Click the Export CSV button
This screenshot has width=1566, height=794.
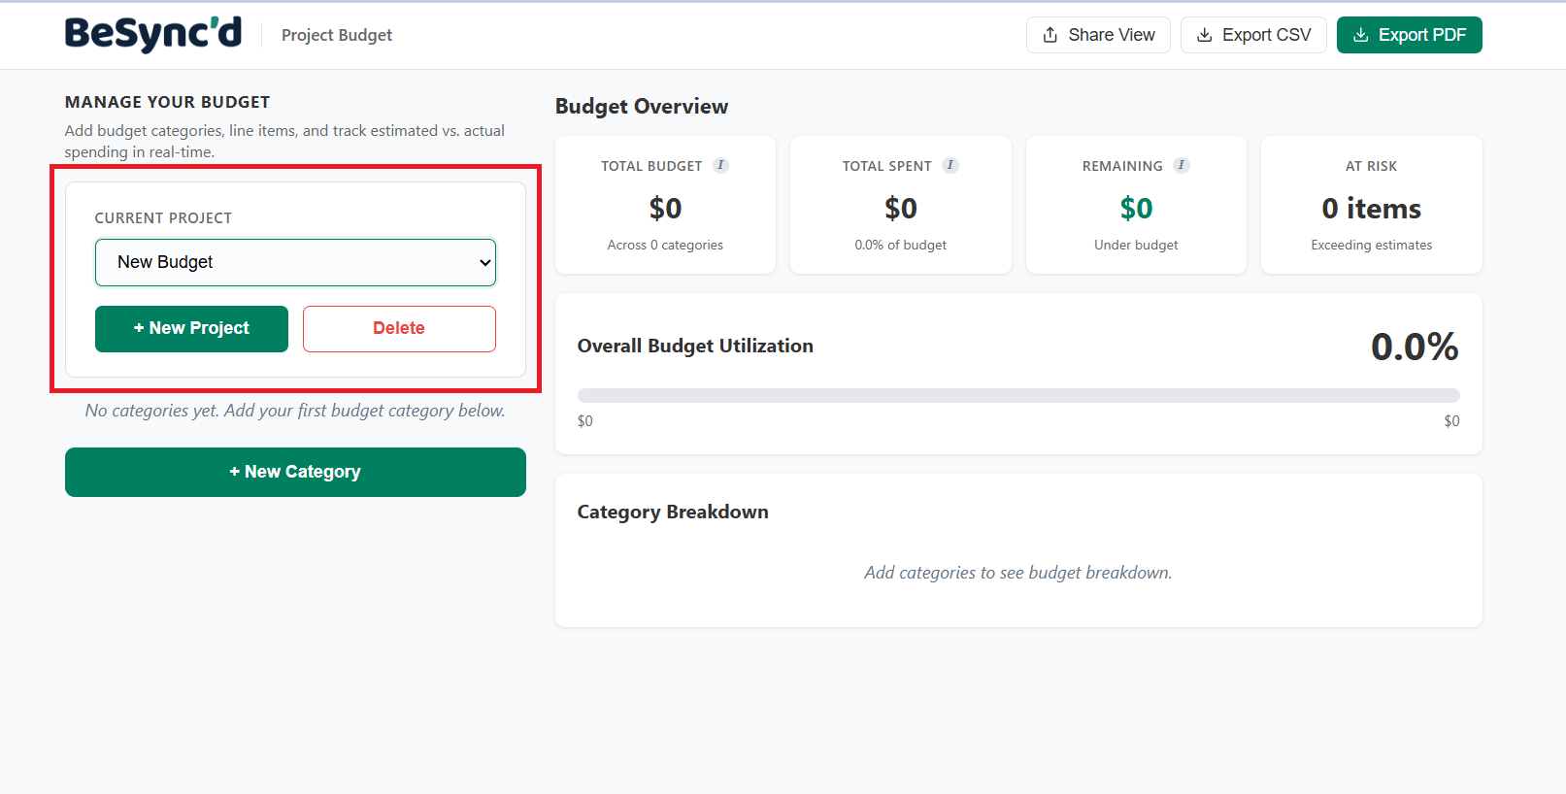(x=1253, y=35)
